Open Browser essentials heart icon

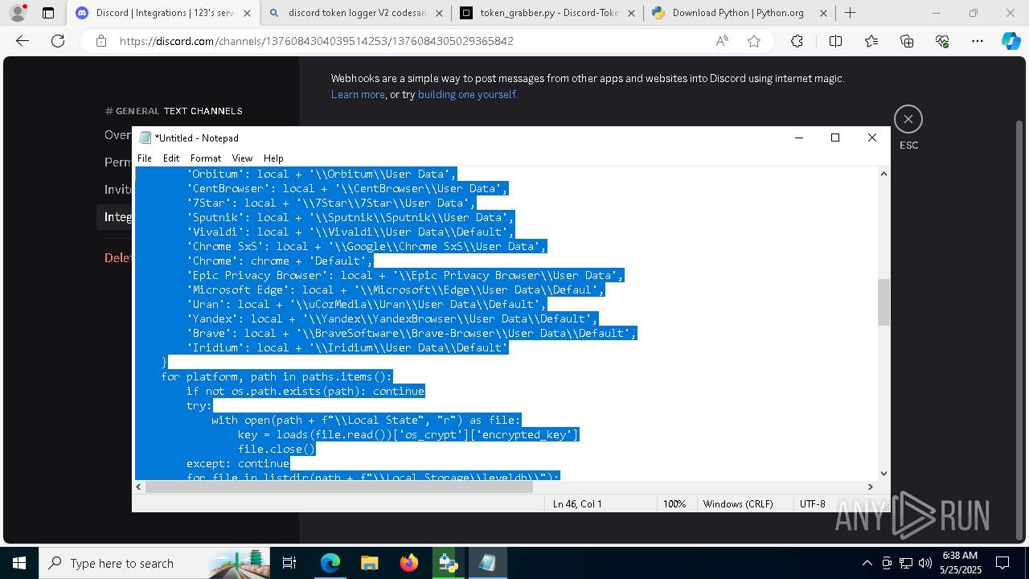[x=942, y=41]
